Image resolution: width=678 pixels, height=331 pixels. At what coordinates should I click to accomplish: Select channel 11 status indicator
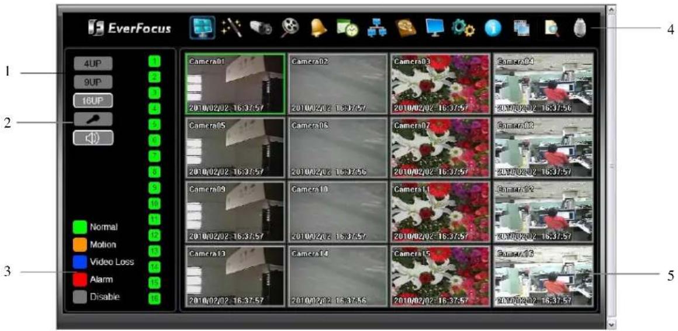click(x=155, y=219)
